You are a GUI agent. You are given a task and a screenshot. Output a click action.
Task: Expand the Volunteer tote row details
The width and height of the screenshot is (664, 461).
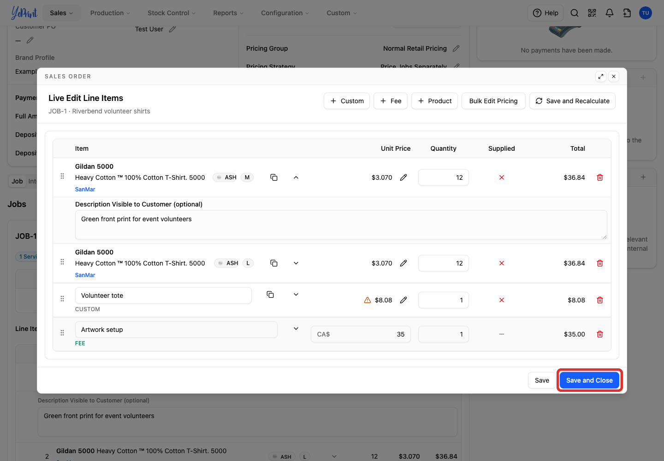[x=296, y=295]
